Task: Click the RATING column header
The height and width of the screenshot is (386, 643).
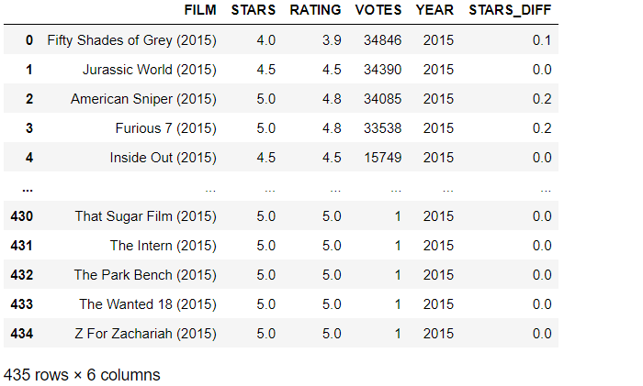Action: pyautogui.click(x=315, y=10)
